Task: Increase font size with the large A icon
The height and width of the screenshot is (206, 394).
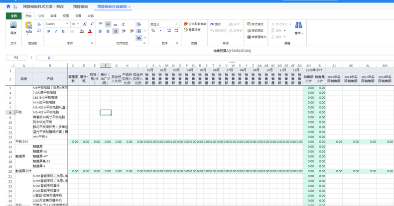Action: [x=85, y=24]
